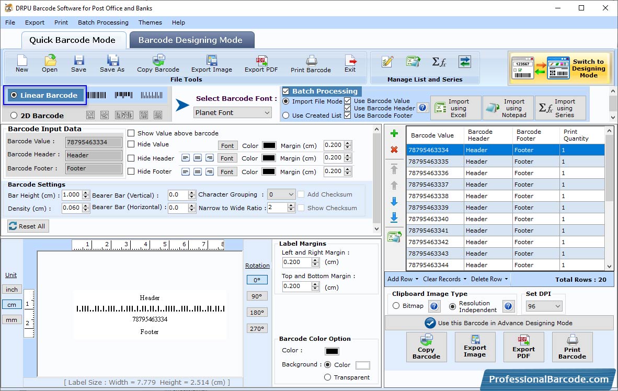Increase Bar Height using up stepper

point(86,193)
